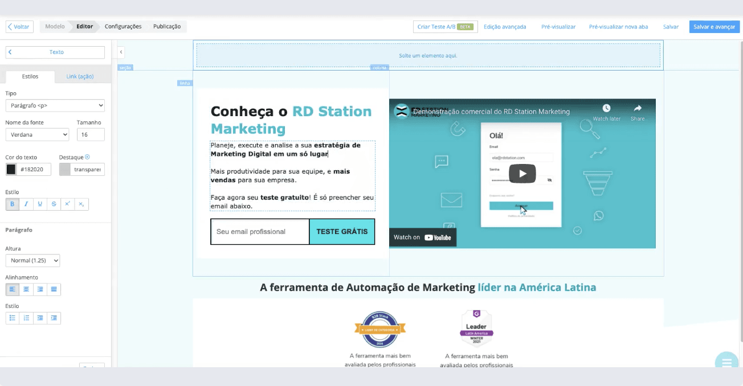Click the 'Mais produtividade para sua equipe' paragraph
Image resolution: width=743 pixels, height=386 pixels.
pos(280,175)
